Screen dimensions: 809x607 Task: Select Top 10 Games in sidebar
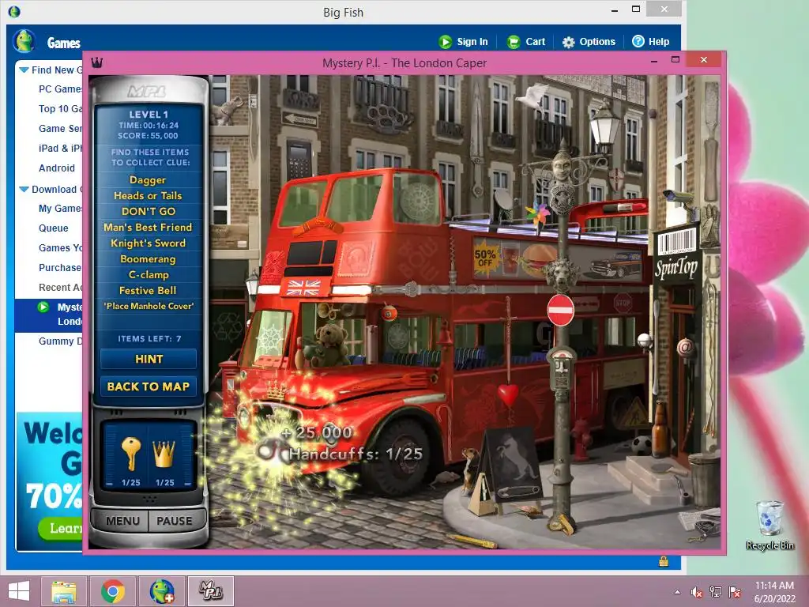tap(60, 109)
